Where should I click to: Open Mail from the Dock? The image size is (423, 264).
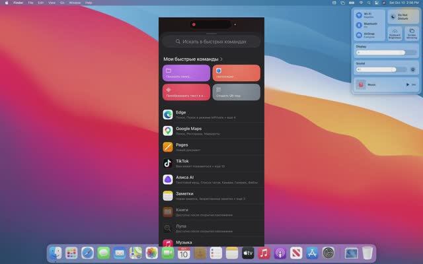pos(120,253)
